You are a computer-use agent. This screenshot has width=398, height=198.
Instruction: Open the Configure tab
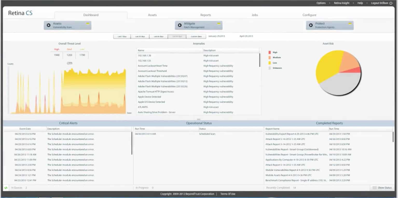click(309, 15)
